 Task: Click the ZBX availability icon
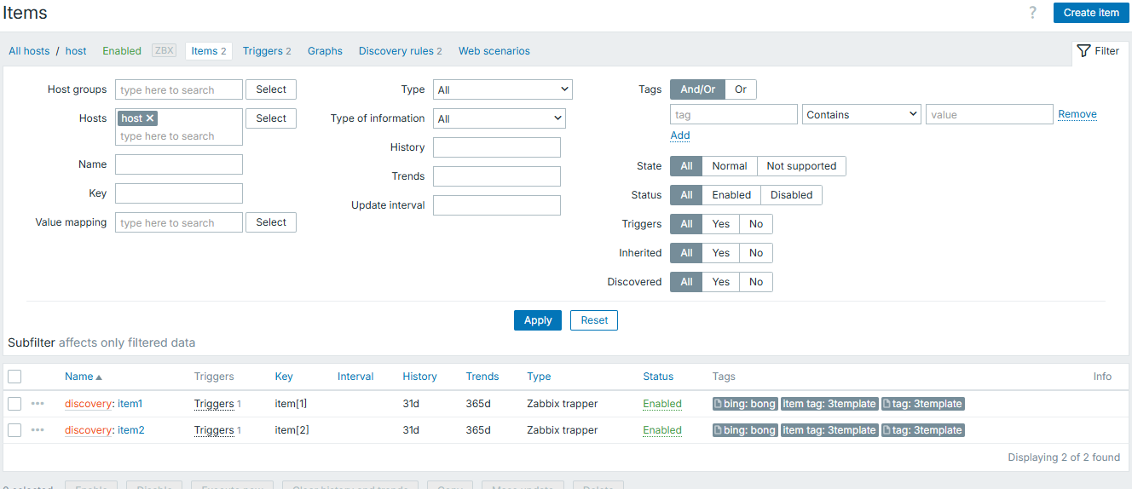point(164,51)
